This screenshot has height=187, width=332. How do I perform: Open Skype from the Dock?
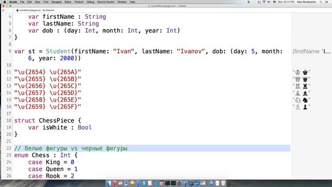click(x=144, y=183)
